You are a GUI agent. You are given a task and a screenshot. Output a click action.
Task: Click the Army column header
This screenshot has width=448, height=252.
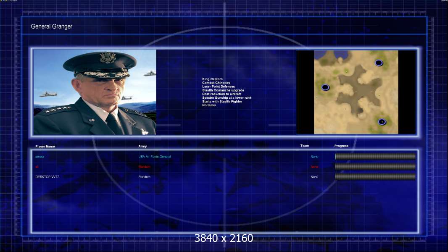(142, 146)
